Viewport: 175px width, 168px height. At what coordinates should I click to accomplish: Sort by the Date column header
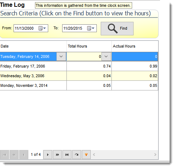(33, 46)
